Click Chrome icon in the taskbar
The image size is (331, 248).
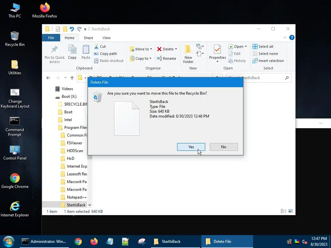(x=78, y=242)
